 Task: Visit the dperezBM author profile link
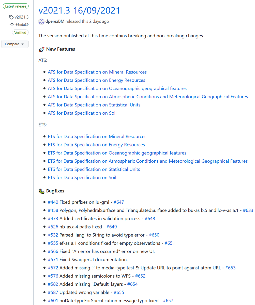[x=55, y=21]
